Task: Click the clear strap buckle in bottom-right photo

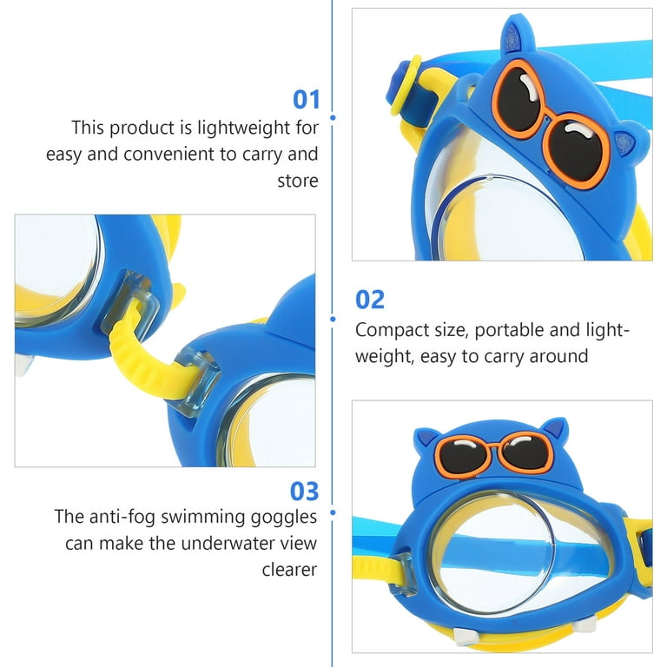Action: click(403, 576)
